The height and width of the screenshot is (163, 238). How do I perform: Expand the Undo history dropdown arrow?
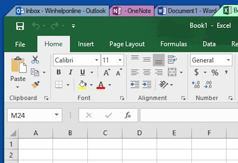(44, 26)
